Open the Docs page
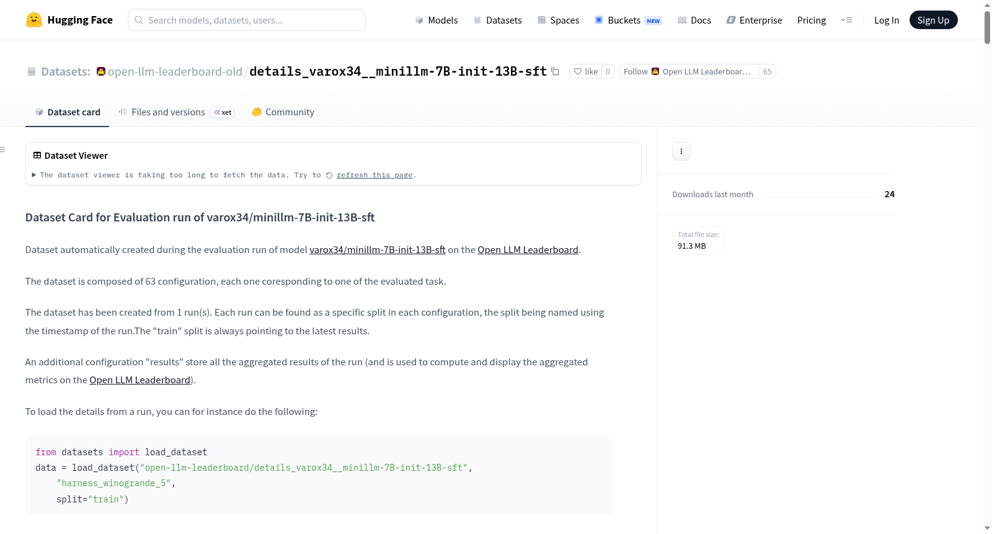Image resolution: width=992 pixels, height=534 pixels. coord(694,20)
